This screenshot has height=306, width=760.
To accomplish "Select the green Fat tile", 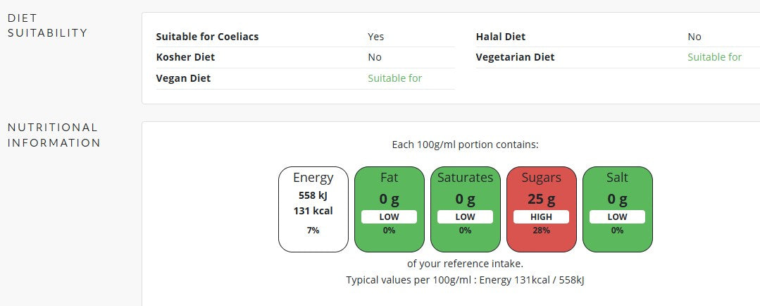I will tap(390, 209).
